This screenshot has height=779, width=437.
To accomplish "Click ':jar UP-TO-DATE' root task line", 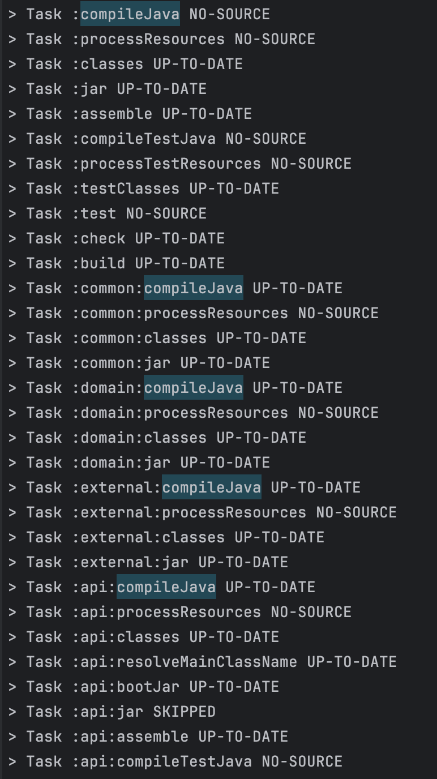I will 108,89.
